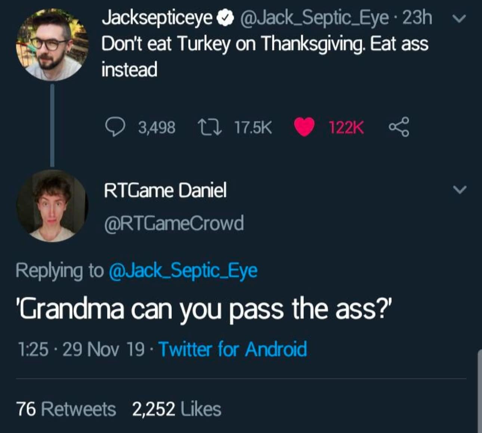Unlike the tweet via the pink heart
Viewport: 482px width, 433px height.
pyautogui.click(x=304, y=127)
